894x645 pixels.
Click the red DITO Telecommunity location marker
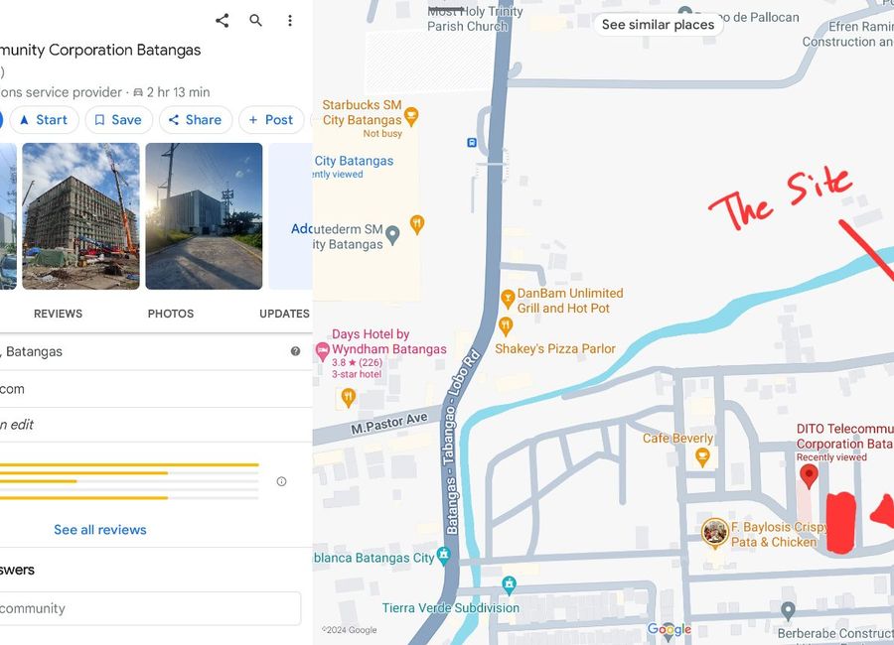pyautogui.click(x=809, y=475)
